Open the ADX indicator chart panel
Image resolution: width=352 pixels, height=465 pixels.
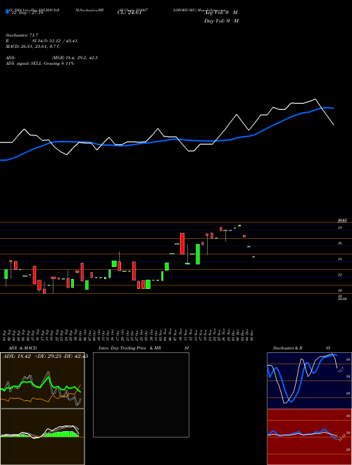(42, 380)
